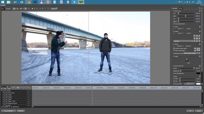Confirm with the OK button
Screen dimensions: 204x114
[x=190, y=111]
